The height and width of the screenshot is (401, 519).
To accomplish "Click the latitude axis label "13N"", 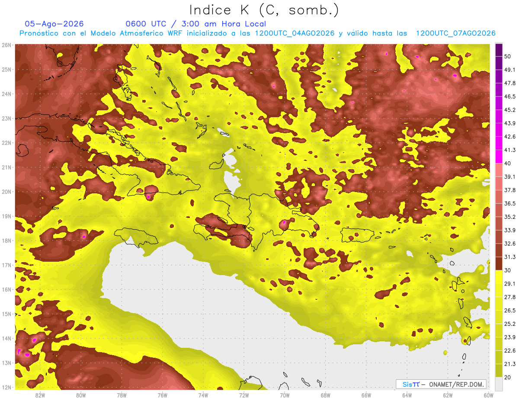I will click(6, 363).
